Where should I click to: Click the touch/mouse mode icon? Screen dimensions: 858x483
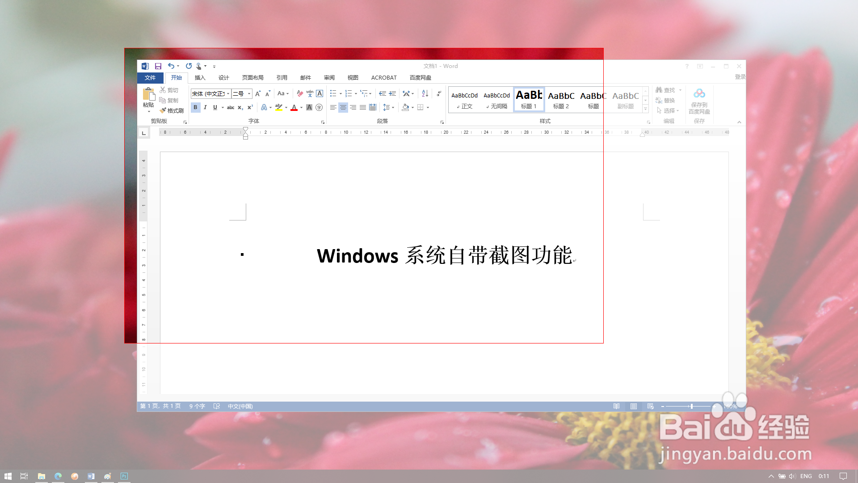click(x=199, y=66)
